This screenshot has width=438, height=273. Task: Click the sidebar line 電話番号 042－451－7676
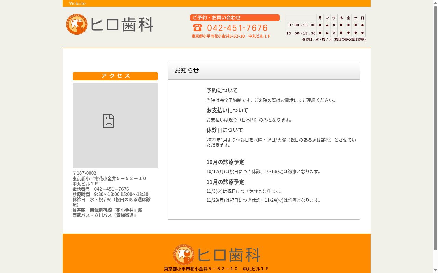[101, 189]
